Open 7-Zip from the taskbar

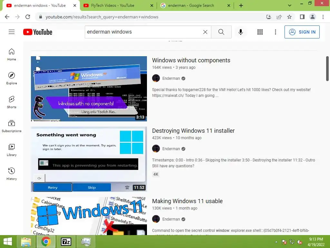(x=66, y=242)
